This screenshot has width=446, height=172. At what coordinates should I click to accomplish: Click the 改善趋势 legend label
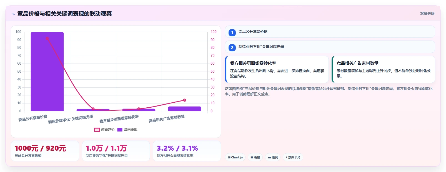[x=108, y=130]
